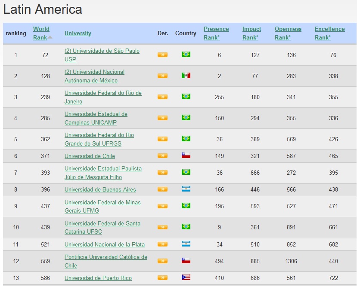The height and width of the screenshot is (286, 357).
Task: Click the Chile flag beside Universidad de Chile
Action: (x=186, y=156)
